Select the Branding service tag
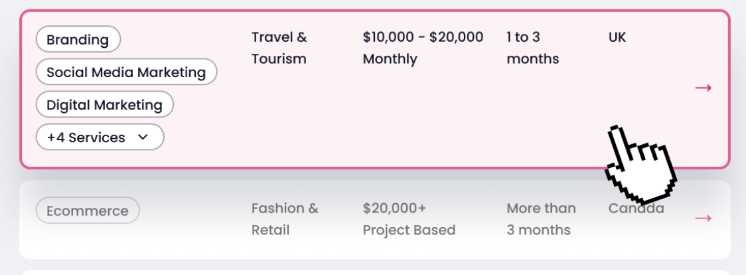This screenshot has width=746, height=275. [78, 39]
